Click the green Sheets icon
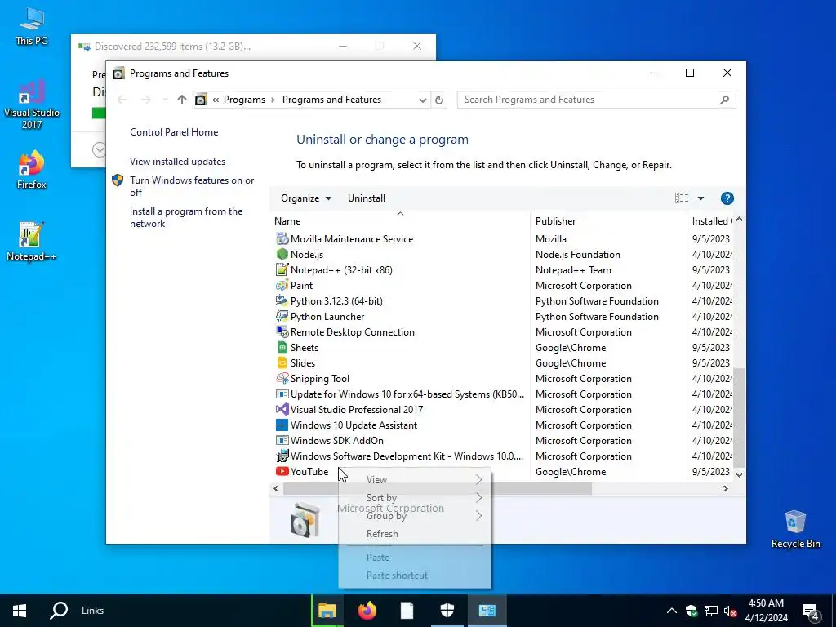This screenshot has height=627, width=836. click(282, 347)
